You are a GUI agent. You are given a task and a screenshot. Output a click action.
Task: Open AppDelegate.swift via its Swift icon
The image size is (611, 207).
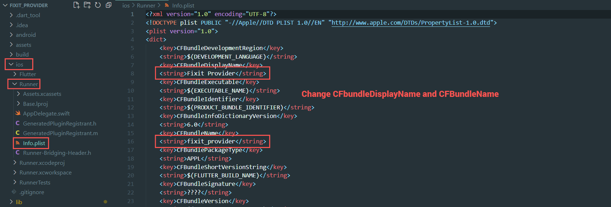coord(18,113)
